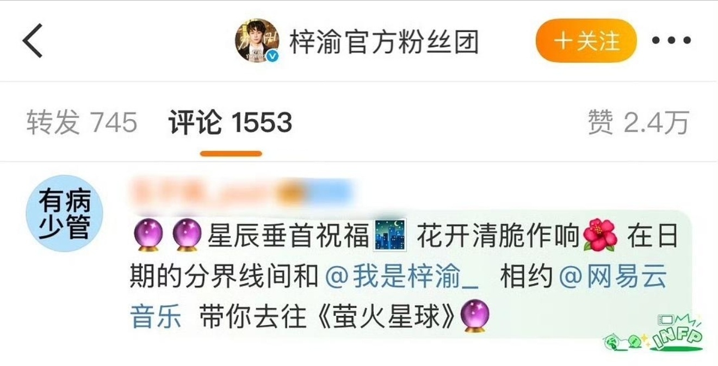This screenshot has height=366, width=718.
Task: Tap the back arrow icon
Action: [32, 41]
